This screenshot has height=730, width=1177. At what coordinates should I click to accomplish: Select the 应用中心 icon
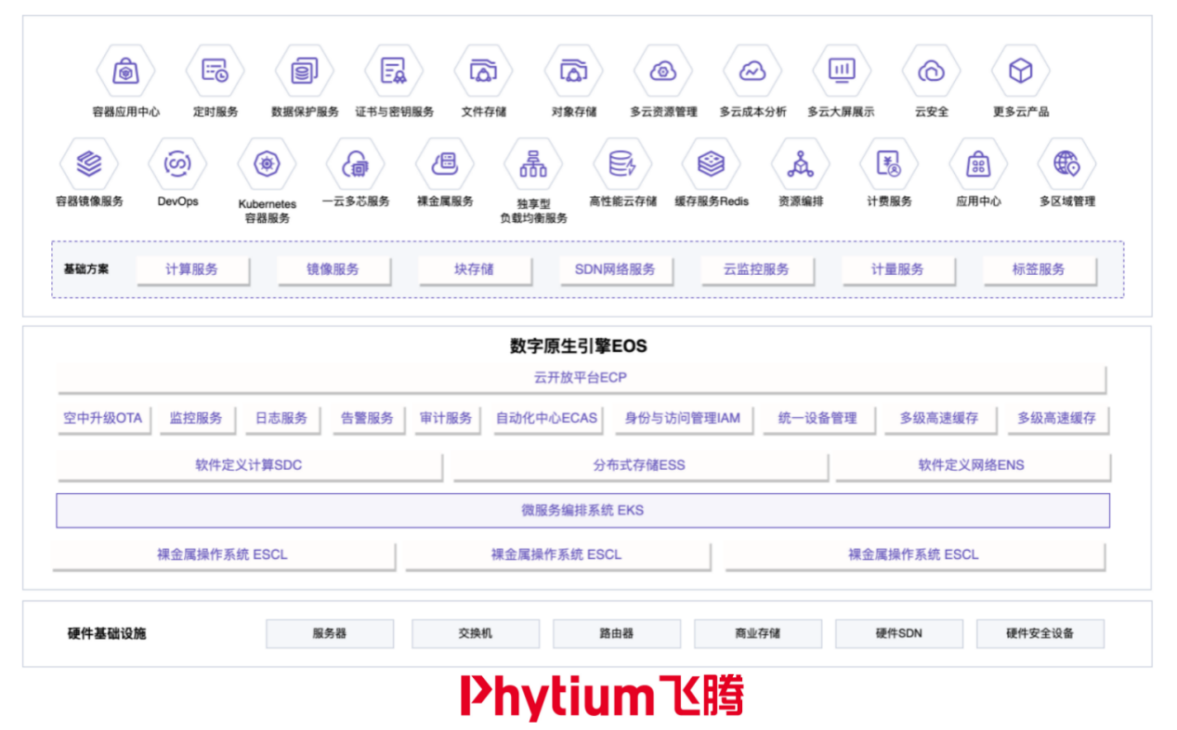click(978, 164)
